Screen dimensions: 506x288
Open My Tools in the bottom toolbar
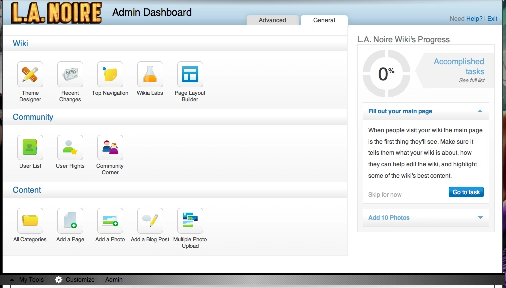click(31, 280)
